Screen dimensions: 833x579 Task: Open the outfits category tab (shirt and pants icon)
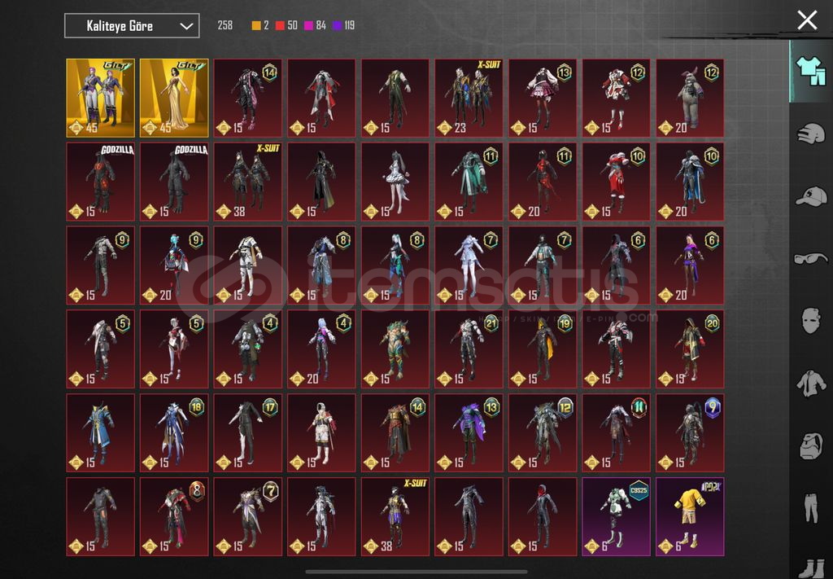point(811,71)
